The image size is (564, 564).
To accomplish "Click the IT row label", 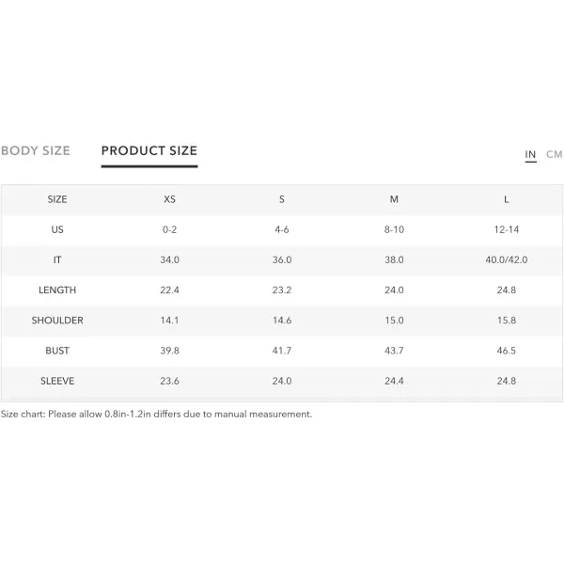I will tap(57, 259).
